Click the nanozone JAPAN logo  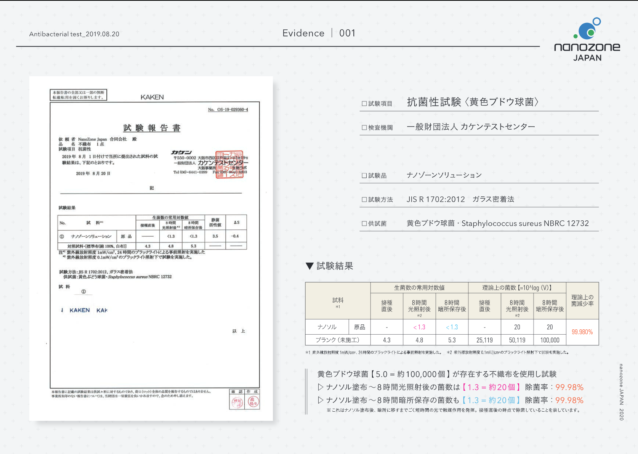587,40
